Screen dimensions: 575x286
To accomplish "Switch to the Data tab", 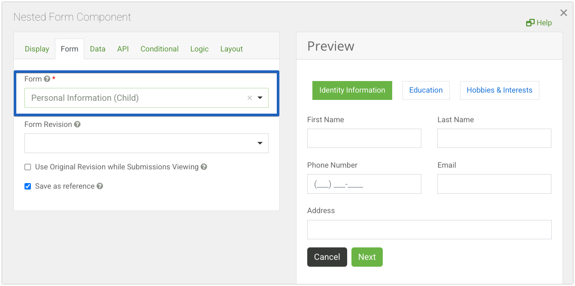I will coord(97,49).
